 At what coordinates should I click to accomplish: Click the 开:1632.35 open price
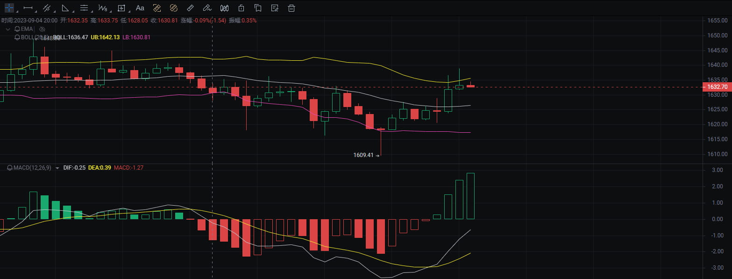(x=75, y=21)
